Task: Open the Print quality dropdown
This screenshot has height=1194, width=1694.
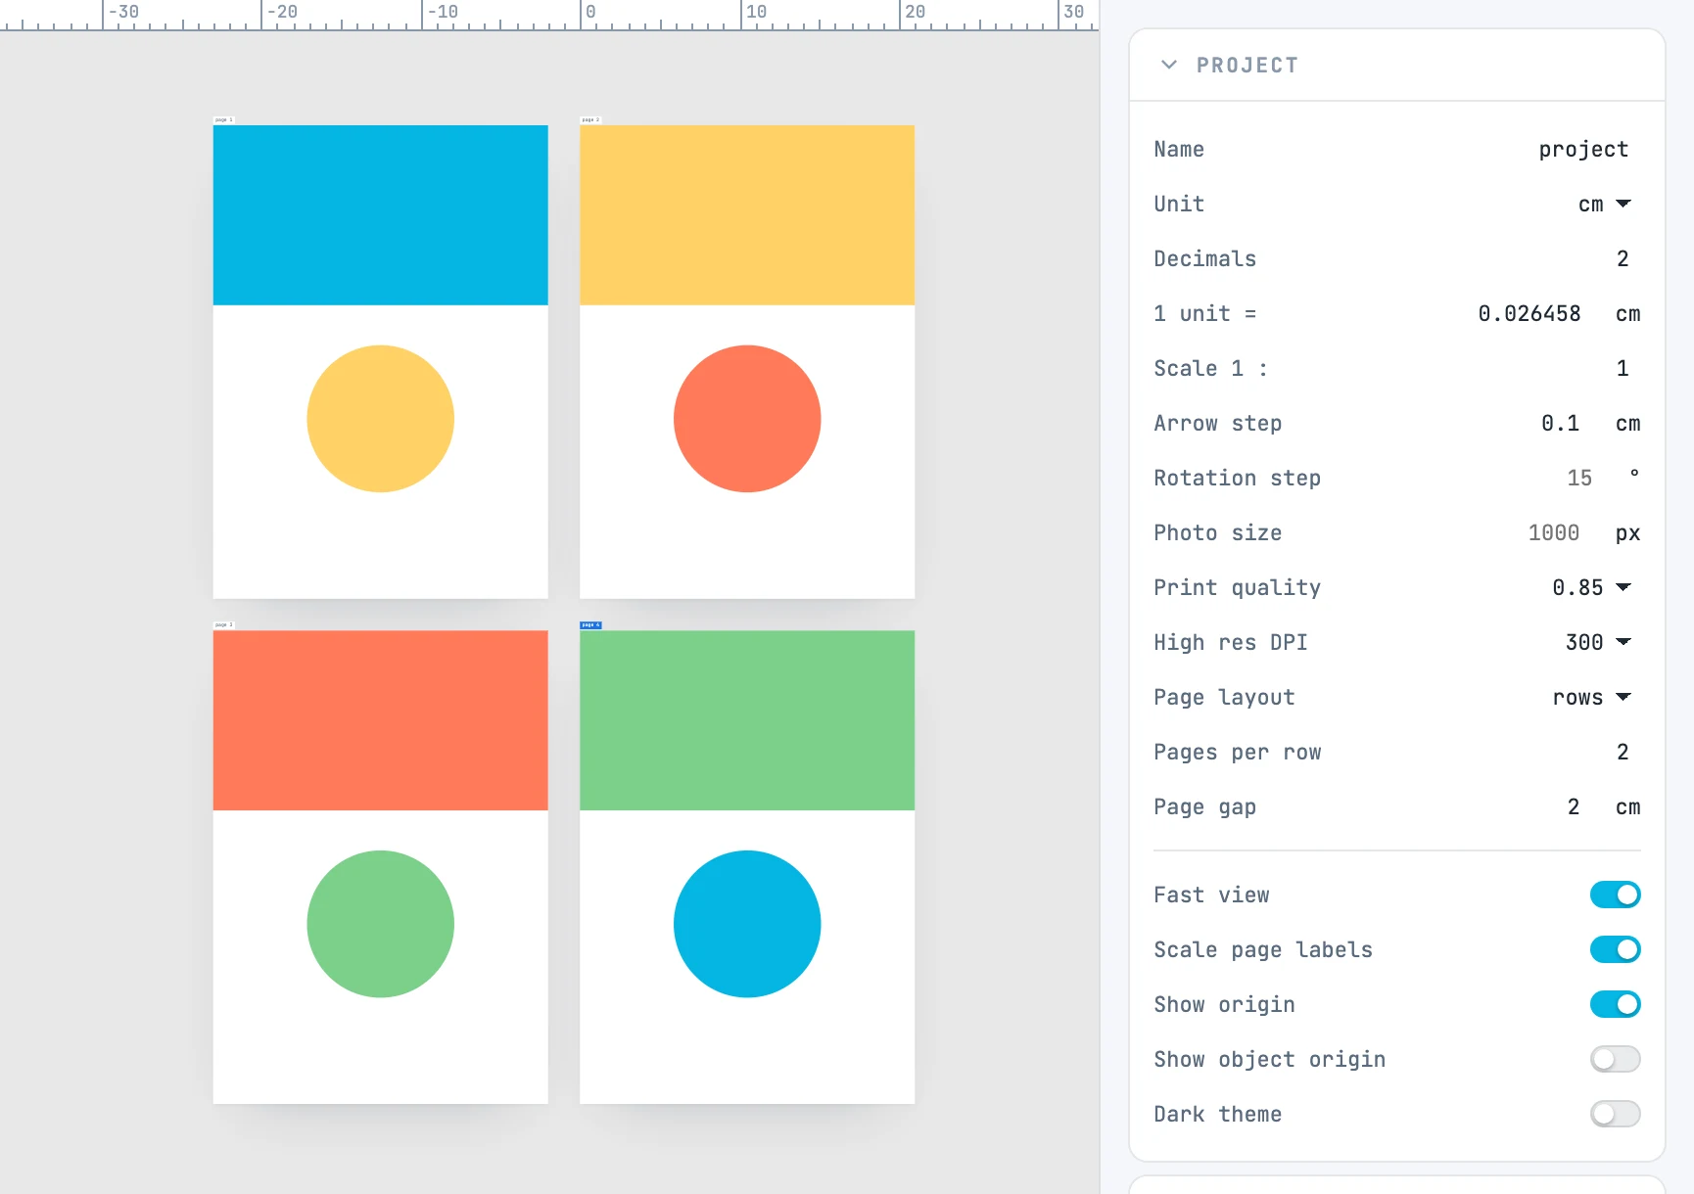Action: pyautogui.click(x=1591, y=587)
